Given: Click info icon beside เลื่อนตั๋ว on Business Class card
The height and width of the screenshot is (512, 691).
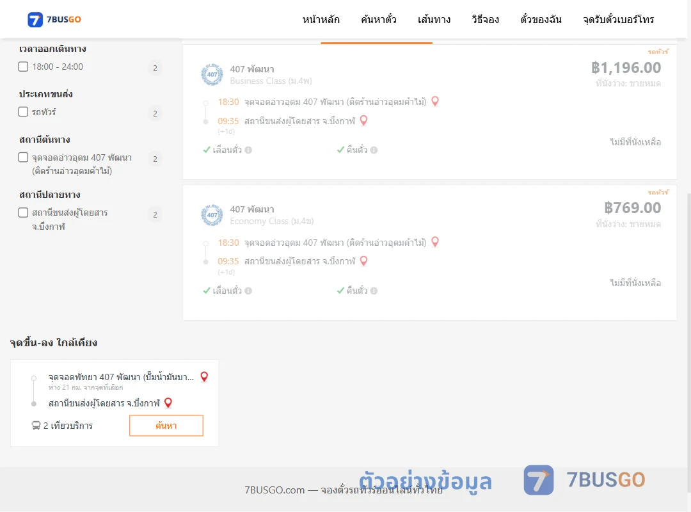Looking at the screenshot, I should click(248, 150).
